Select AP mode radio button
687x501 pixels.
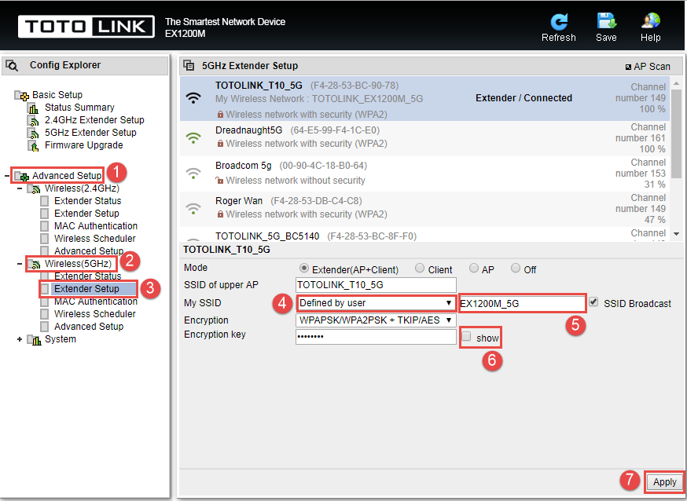coord(474,269)
